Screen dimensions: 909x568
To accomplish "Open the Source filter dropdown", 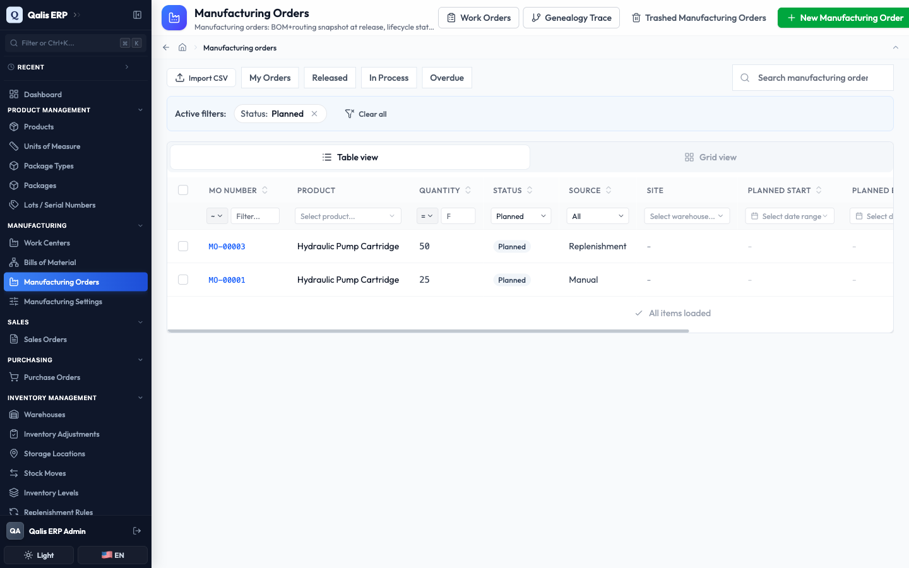I will click(x=598, y=216).
